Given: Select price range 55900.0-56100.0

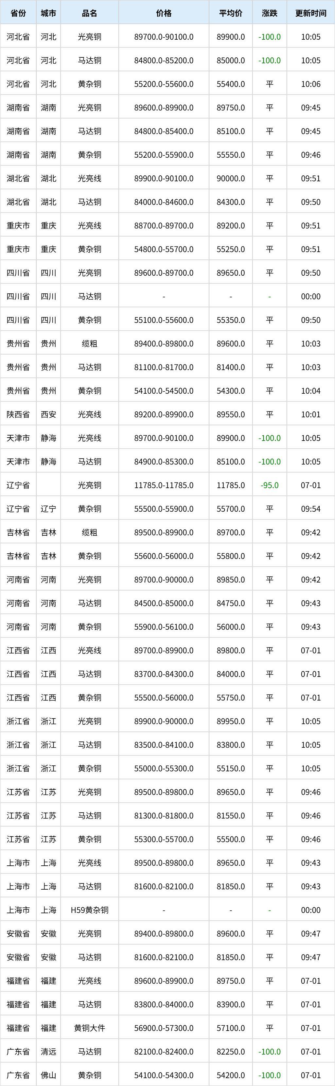Looking at the screenshot, I should [x=164, y=627].
